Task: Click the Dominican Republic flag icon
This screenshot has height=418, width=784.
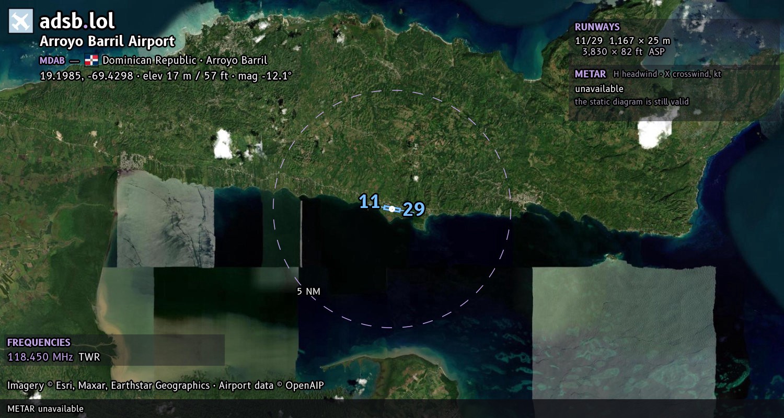Action: pyautogui.click(x=91, y=60)
